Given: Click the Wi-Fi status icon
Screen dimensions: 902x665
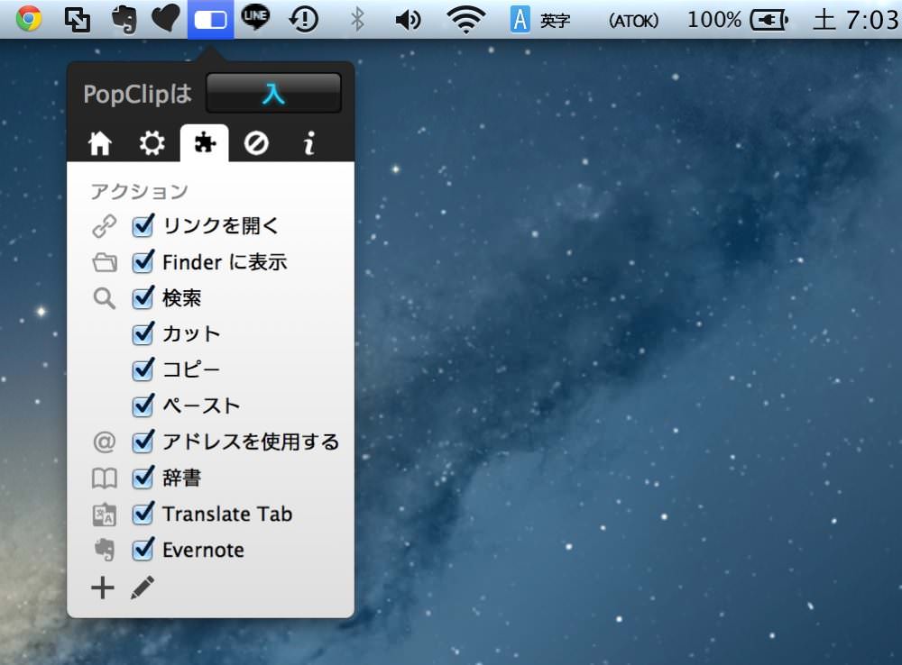Looking at the screenshot, I should pyautogui.click(x=466, y=20).
